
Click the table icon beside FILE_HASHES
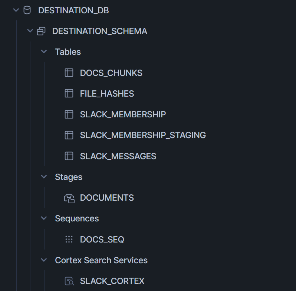click(x=69, y=94)
